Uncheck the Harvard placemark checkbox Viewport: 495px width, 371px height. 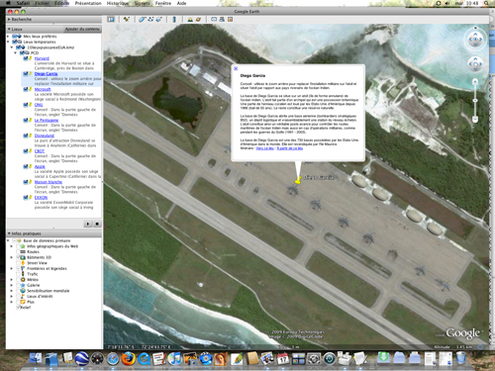pyautogui.click(x=26, y=58)
